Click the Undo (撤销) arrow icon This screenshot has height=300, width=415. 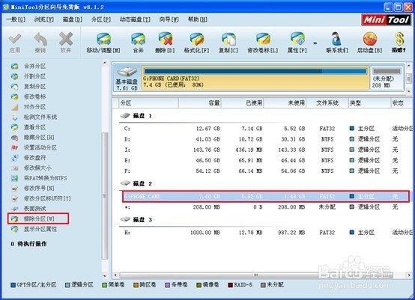pos(40,40)
